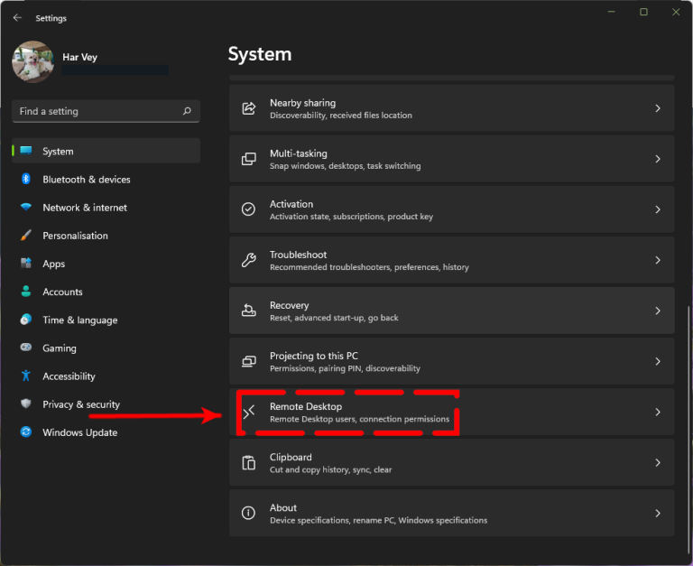Open Recovery title text
The width and height of the screenshot is (693, 566).
(289, 305)
